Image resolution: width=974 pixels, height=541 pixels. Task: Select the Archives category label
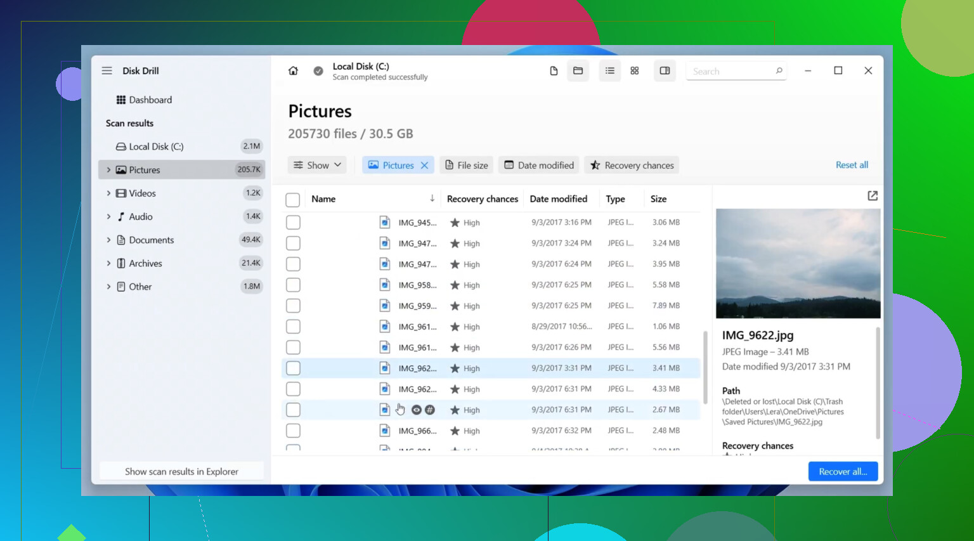145,263
